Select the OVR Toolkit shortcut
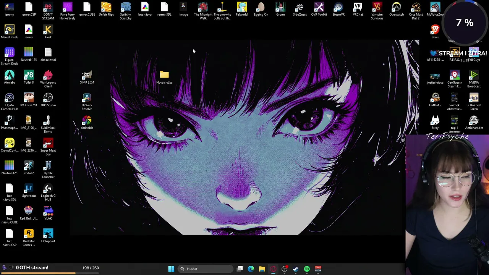This screenshot has height=275, width=489. [x=319, y=10]
